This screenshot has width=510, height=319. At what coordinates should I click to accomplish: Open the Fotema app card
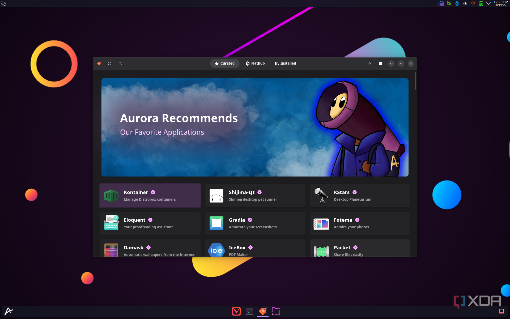[x=360, y=223]
